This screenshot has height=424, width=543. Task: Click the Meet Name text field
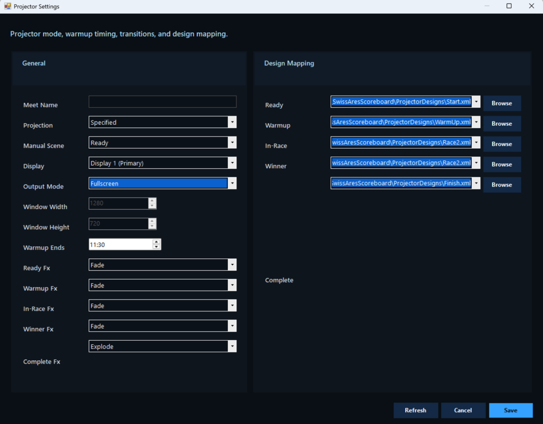(x=162, y=102)
